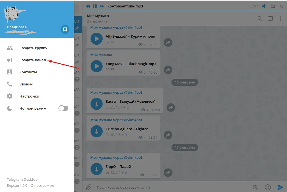Play Allj(Элджей) – Курим и поем

(97, 39)
